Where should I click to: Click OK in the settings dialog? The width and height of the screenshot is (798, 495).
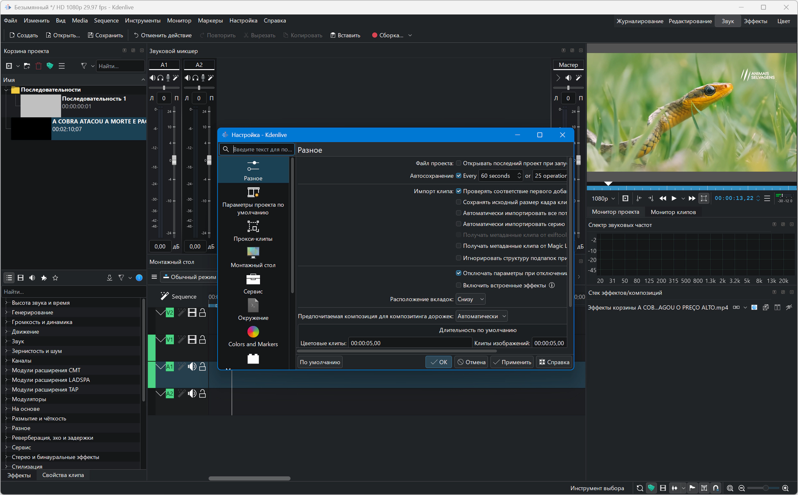[x=439, y=362]
